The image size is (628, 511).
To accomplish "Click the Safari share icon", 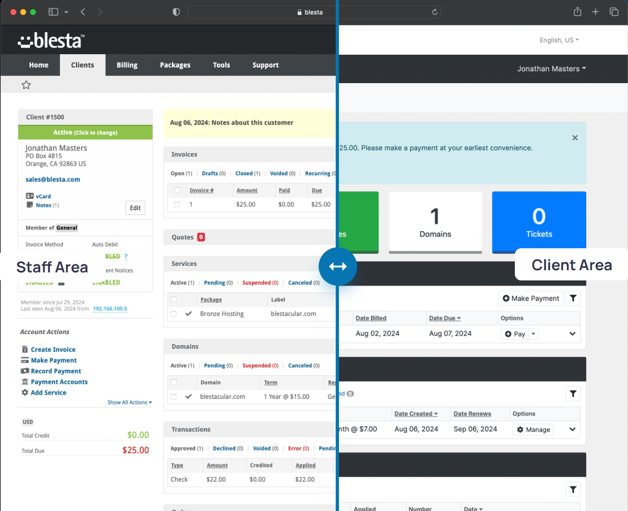I will tap(577, 12).
